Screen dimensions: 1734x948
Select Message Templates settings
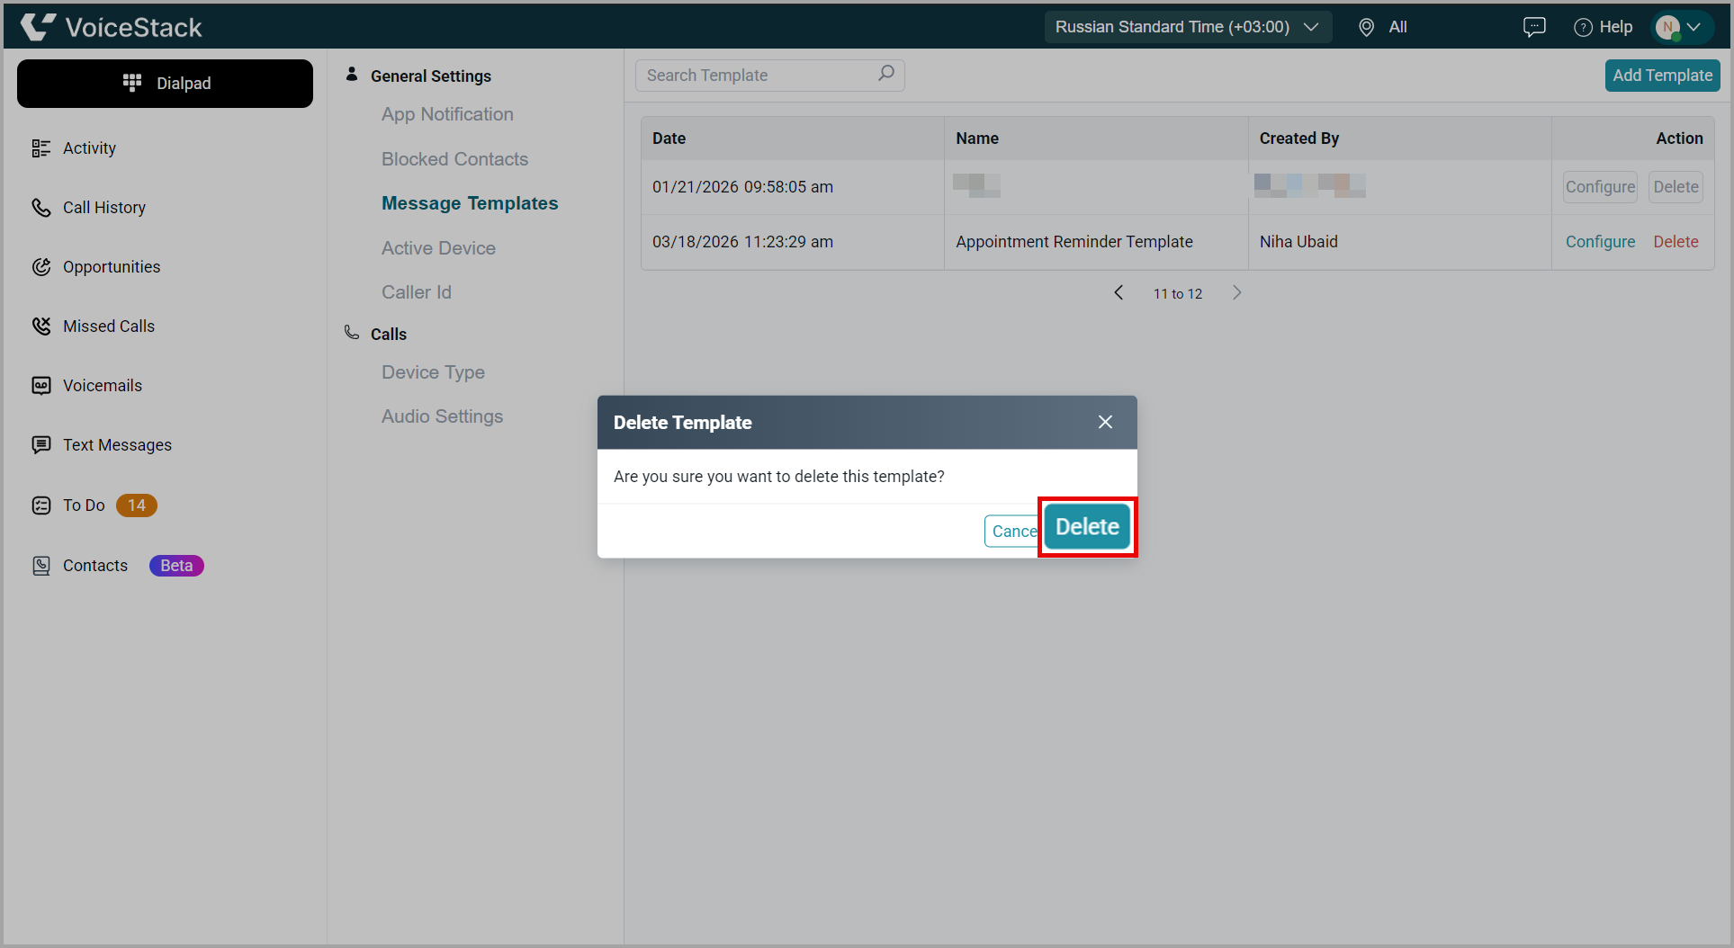[470, 203]
